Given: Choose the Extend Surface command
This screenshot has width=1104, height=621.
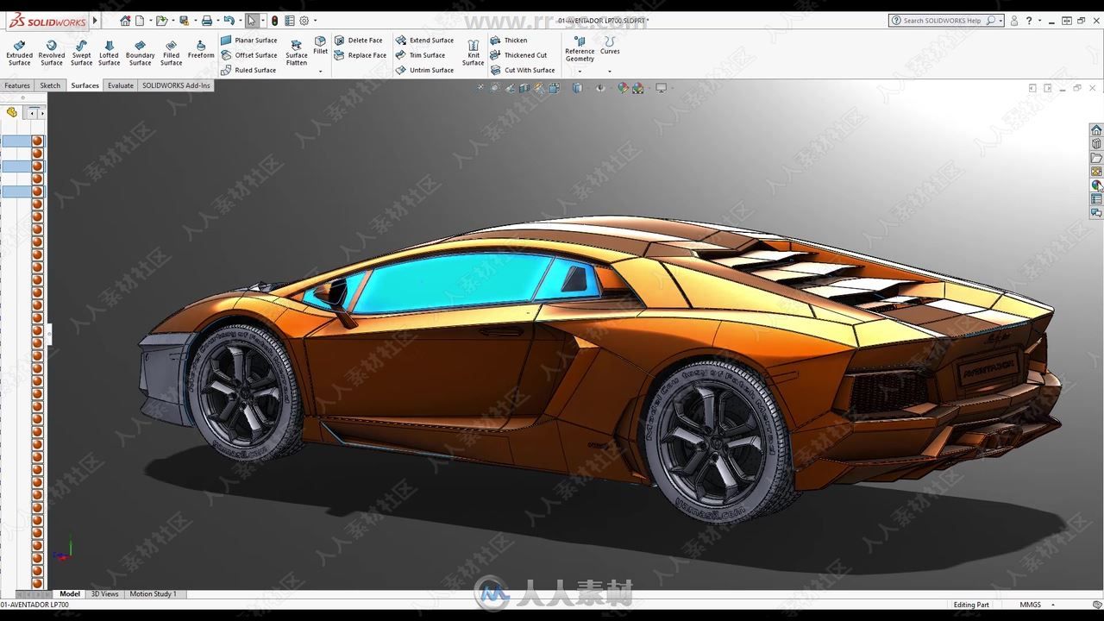Looking at the screenshot, I should pyautogui.click(x=424, y=41).
